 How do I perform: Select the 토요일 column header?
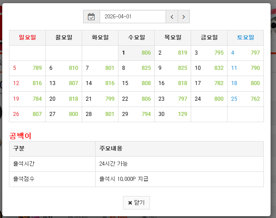point(245,38)
